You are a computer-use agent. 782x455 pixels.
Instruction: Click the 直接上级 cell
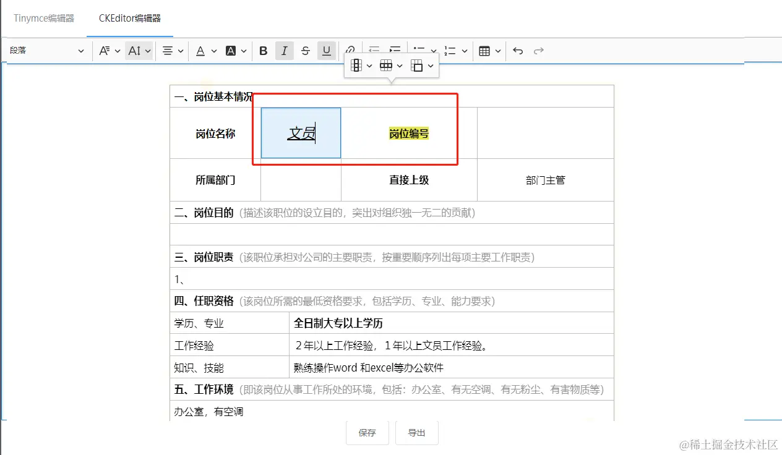[x=409, y=180]
